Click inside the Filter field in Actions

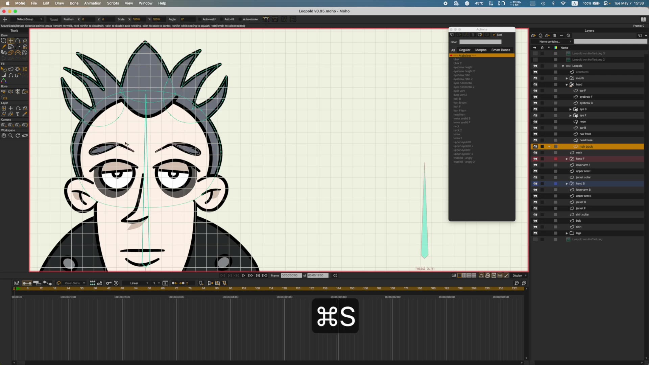480,42
